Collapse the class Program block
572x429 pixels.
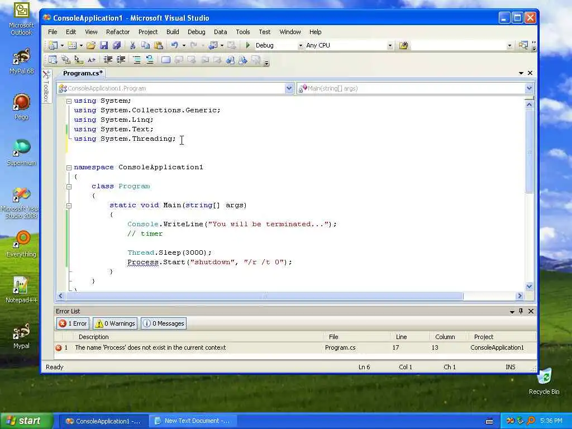[x=69, y=187]
